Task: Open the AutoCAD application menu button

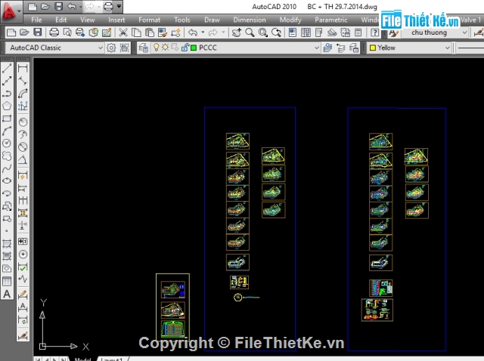Action: pos(11,11)
